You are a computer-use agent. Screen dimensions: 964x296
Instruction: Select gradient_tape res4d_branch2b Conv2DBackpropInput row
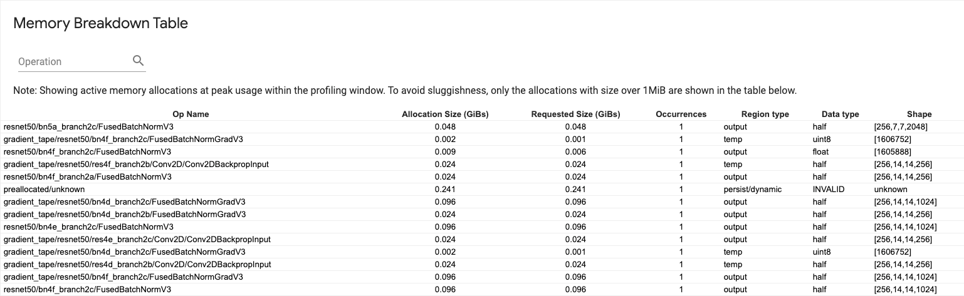(x=137, y=264)
